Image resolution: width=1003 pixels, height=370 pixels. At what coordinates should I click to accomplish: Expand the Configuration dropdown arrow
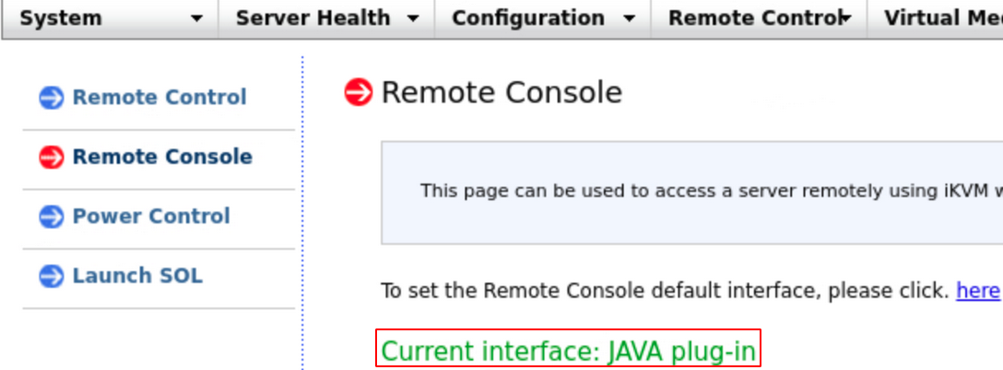pos(629,18)
